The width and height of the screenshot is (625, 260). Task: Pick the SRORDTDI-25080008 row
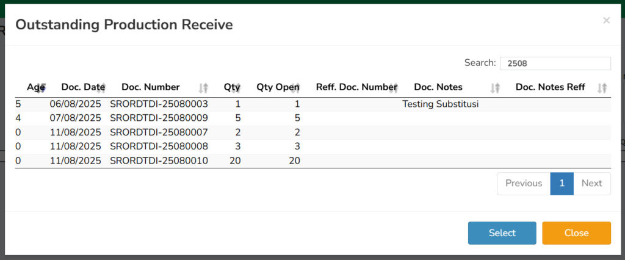(313, 146)
